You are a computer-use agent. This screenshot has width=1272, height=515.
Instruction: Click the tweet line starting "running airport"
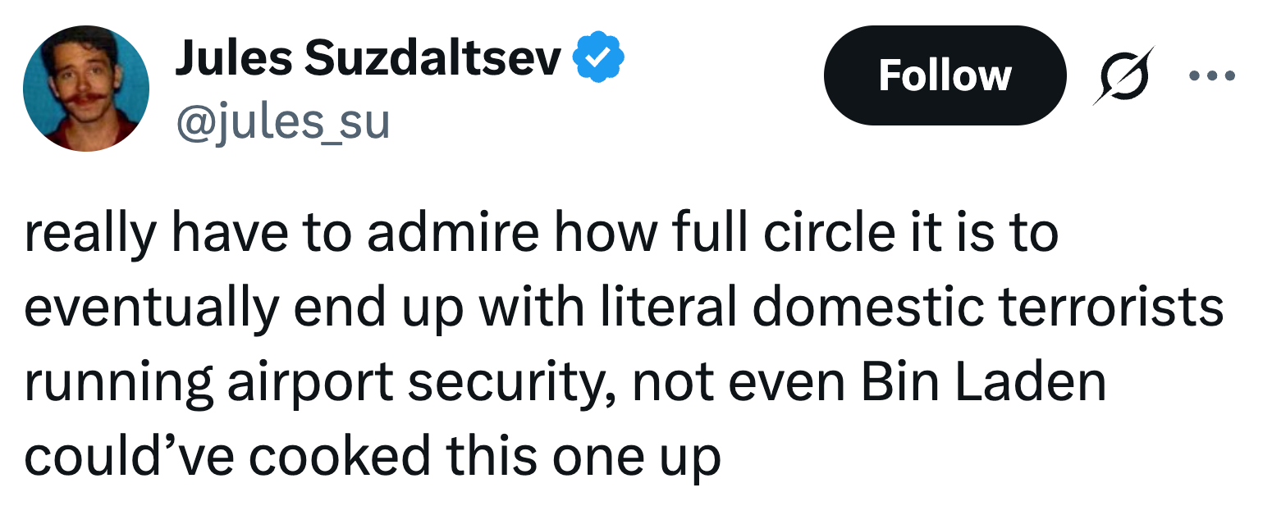pyautogui.click(x=565, y=381)
